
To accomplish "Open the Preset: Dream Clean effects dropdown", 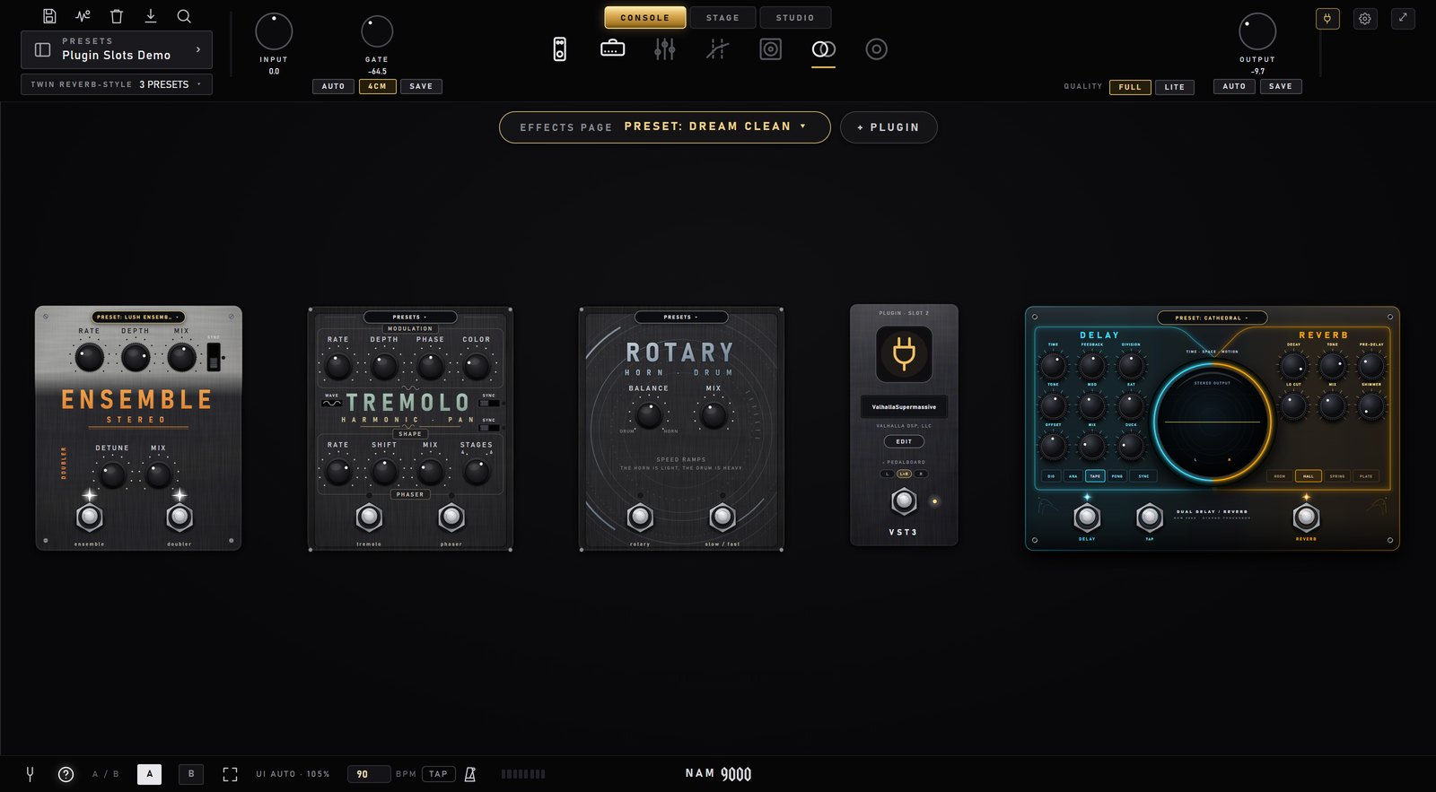I will [665, 127].
